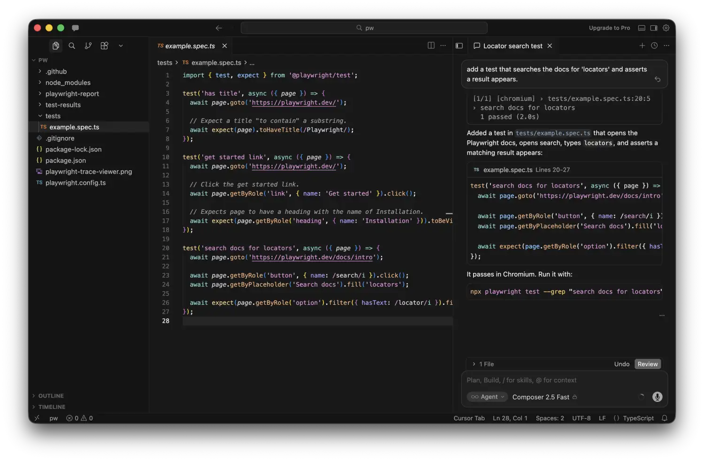Click the UTF-8 encoding status item
Image resolution: width=704 pixels, height=461 pixels.
point(581,418)
